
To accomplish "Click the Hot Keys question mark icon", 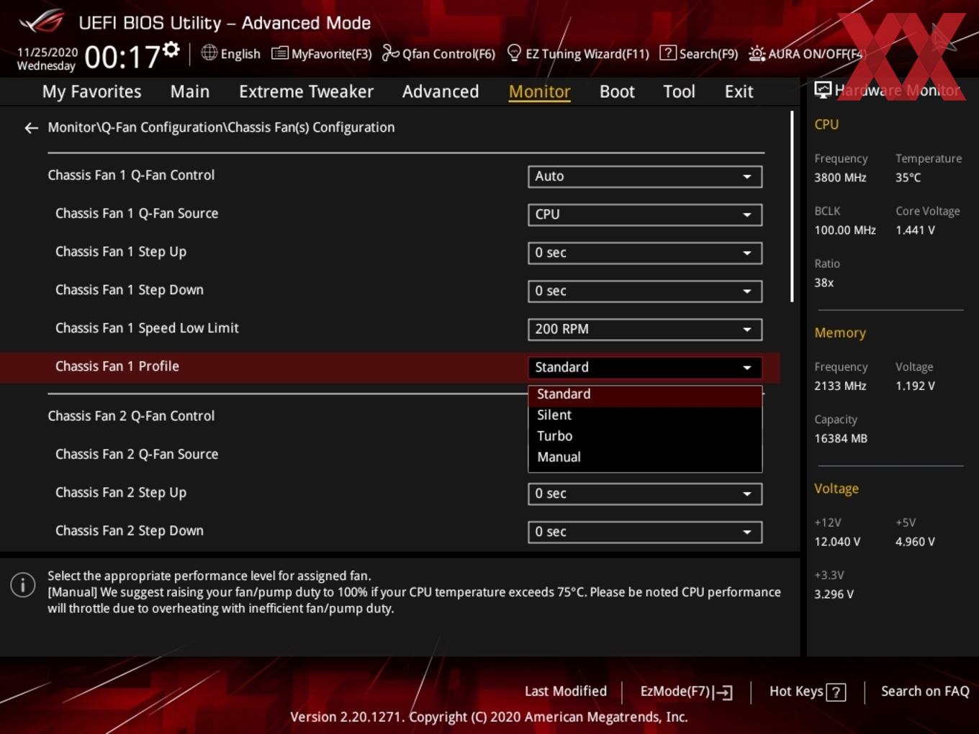I will click(836, 692).
